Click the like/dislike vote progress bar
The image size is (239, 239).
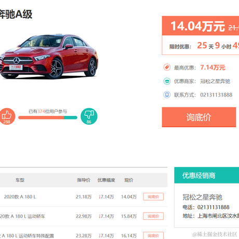[x=48, y=117]
